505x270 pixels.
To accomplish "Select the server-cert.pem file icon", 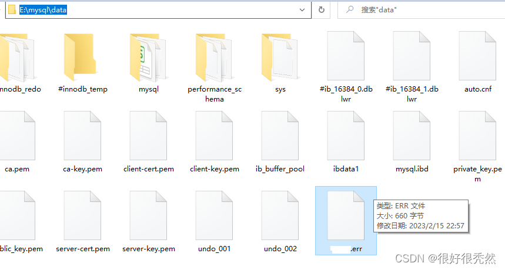I will (82, 215).
